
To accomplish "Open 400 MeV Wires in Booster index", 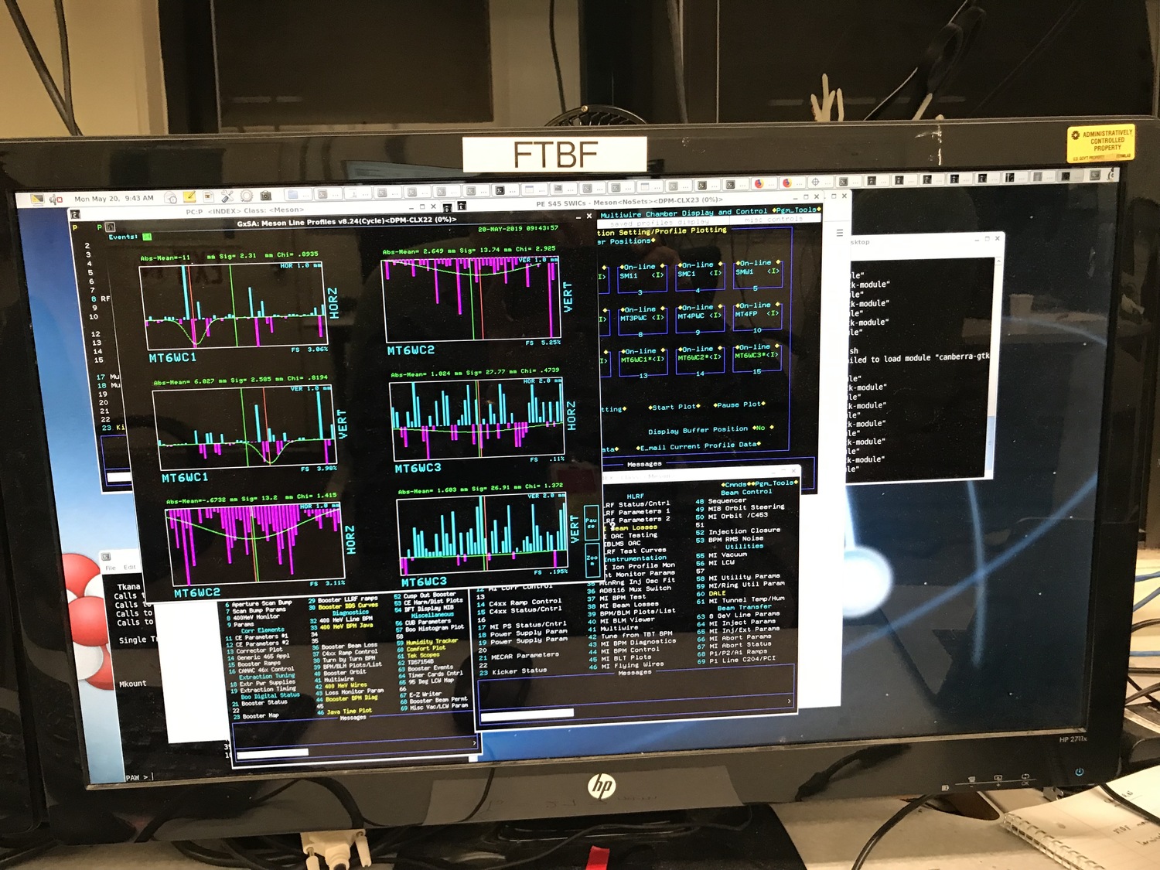I will coord(346,685).
